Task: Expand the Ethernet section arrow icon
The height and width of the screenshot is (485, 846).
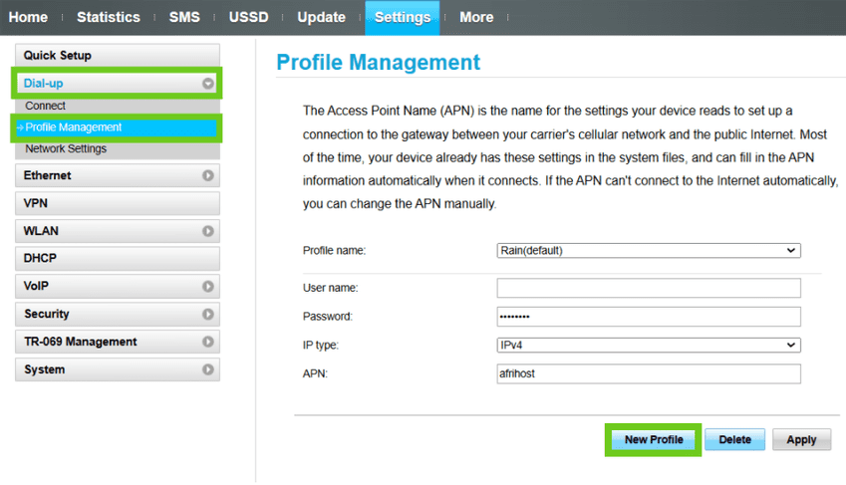Action: (208, 175)
